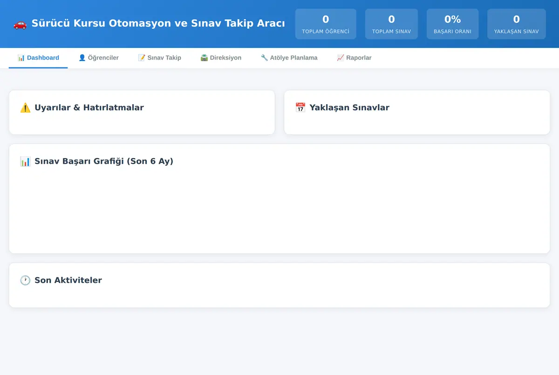Viewport: 559px width, 375px height.
Task: Click the Sınav Başarı Grafiği (Son 6 Ay) heading
Action: click(104, 161)
